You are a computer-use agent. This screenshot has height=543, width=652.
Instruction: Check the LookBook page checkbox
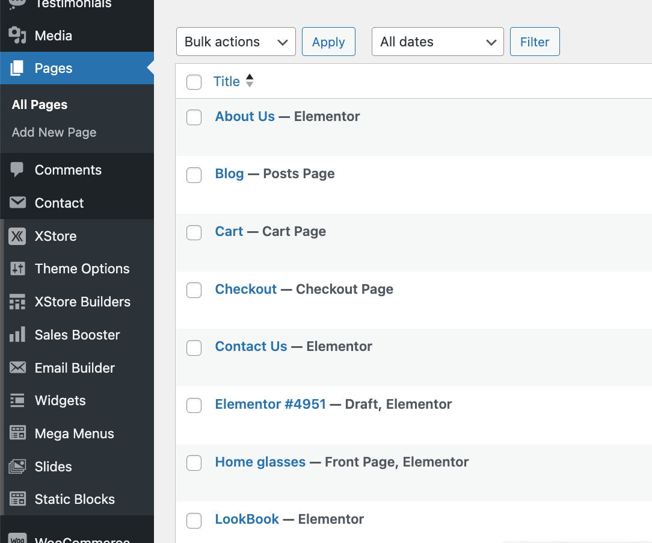(x=194, y=521)
